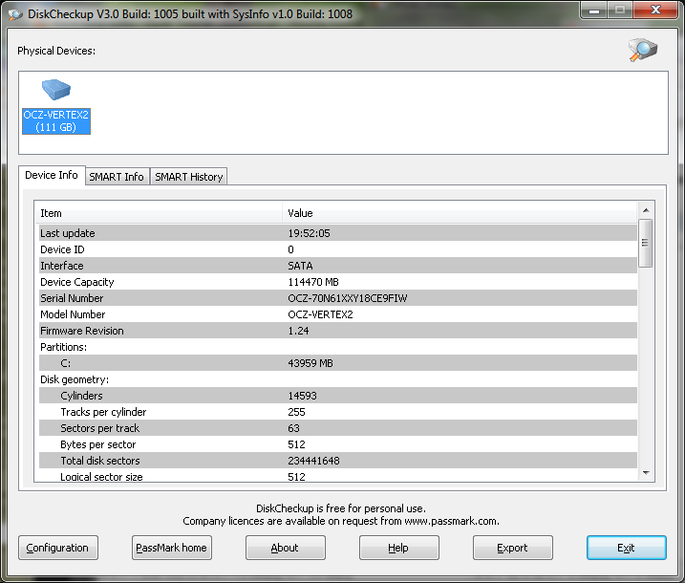The image size is (685, 583).
Task: Select the Firmware Revision row
Action: pos(337,331)
